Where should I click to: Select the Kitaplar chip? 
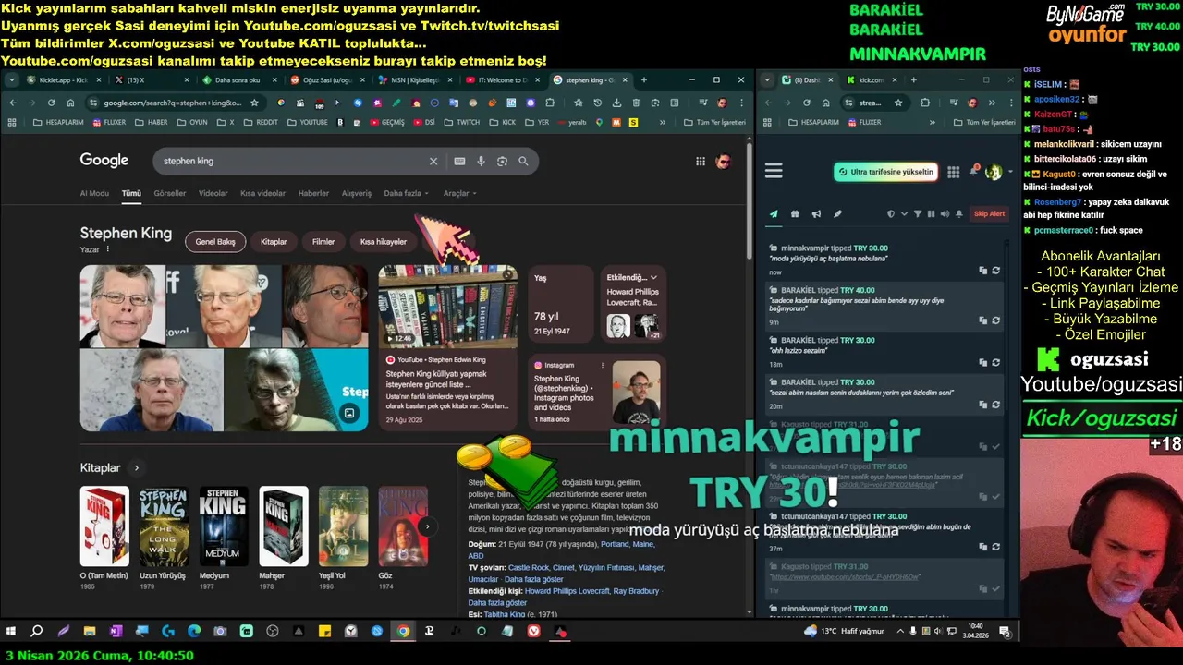tap(274, 242)
